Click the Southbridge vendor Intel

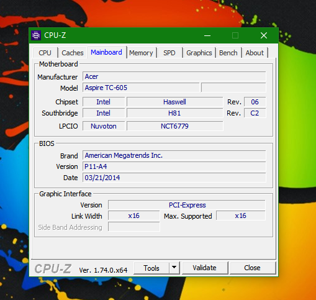(104, 113)
